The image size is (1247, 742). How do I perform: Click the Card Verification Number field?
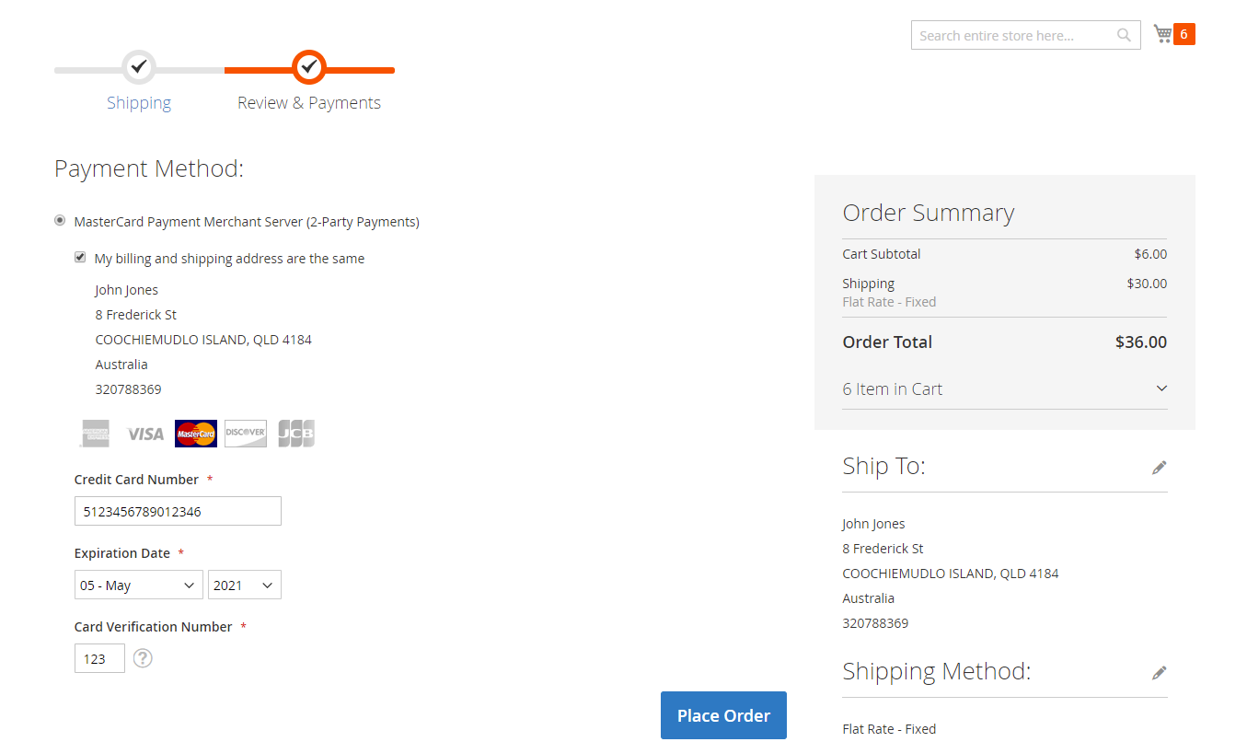[x=99, y=658]
